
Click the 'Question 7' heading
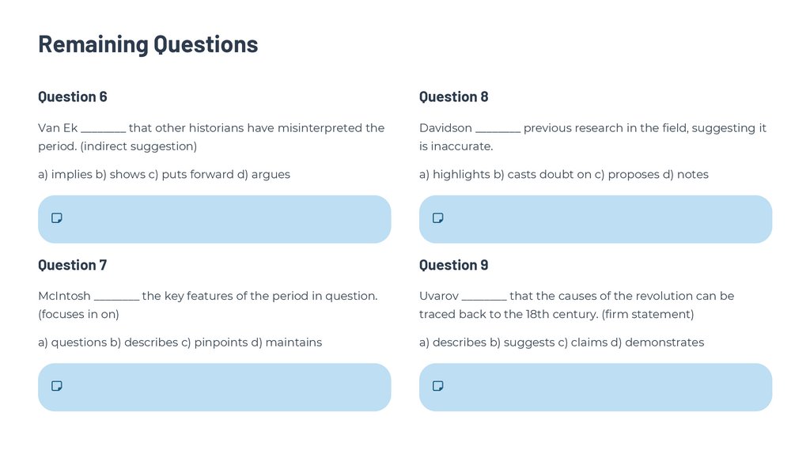[x=73, y=265]
